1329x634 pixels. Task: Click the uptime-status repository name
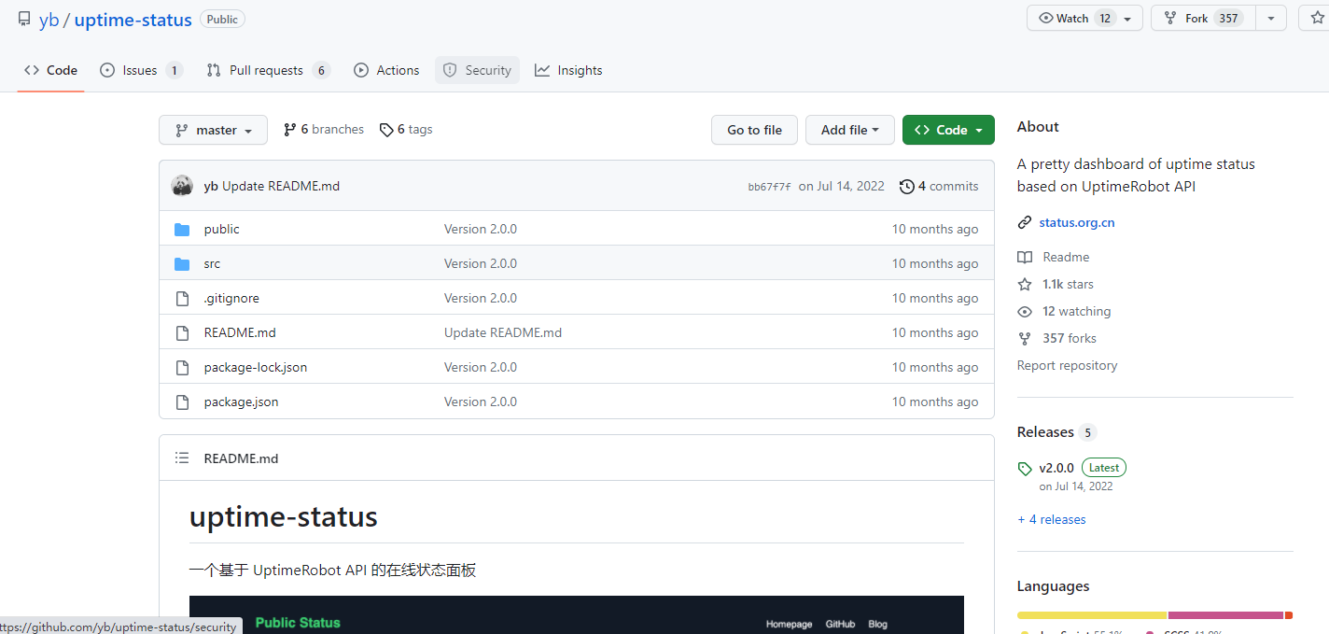[x=133, y=20]
